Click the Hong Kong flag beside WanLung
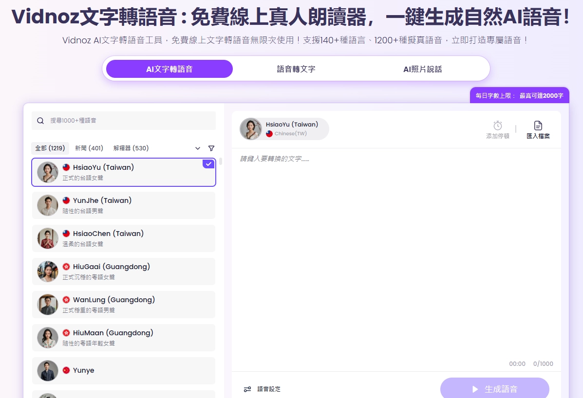The width and height of the screenshot is (583, 398). [x=66, y=300]
